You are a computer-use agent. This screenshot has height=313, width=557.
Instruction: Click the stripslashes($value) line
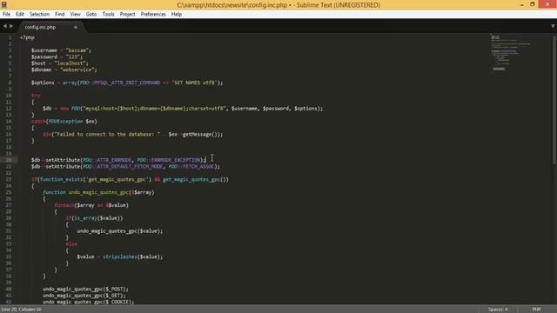click(120, 257)
